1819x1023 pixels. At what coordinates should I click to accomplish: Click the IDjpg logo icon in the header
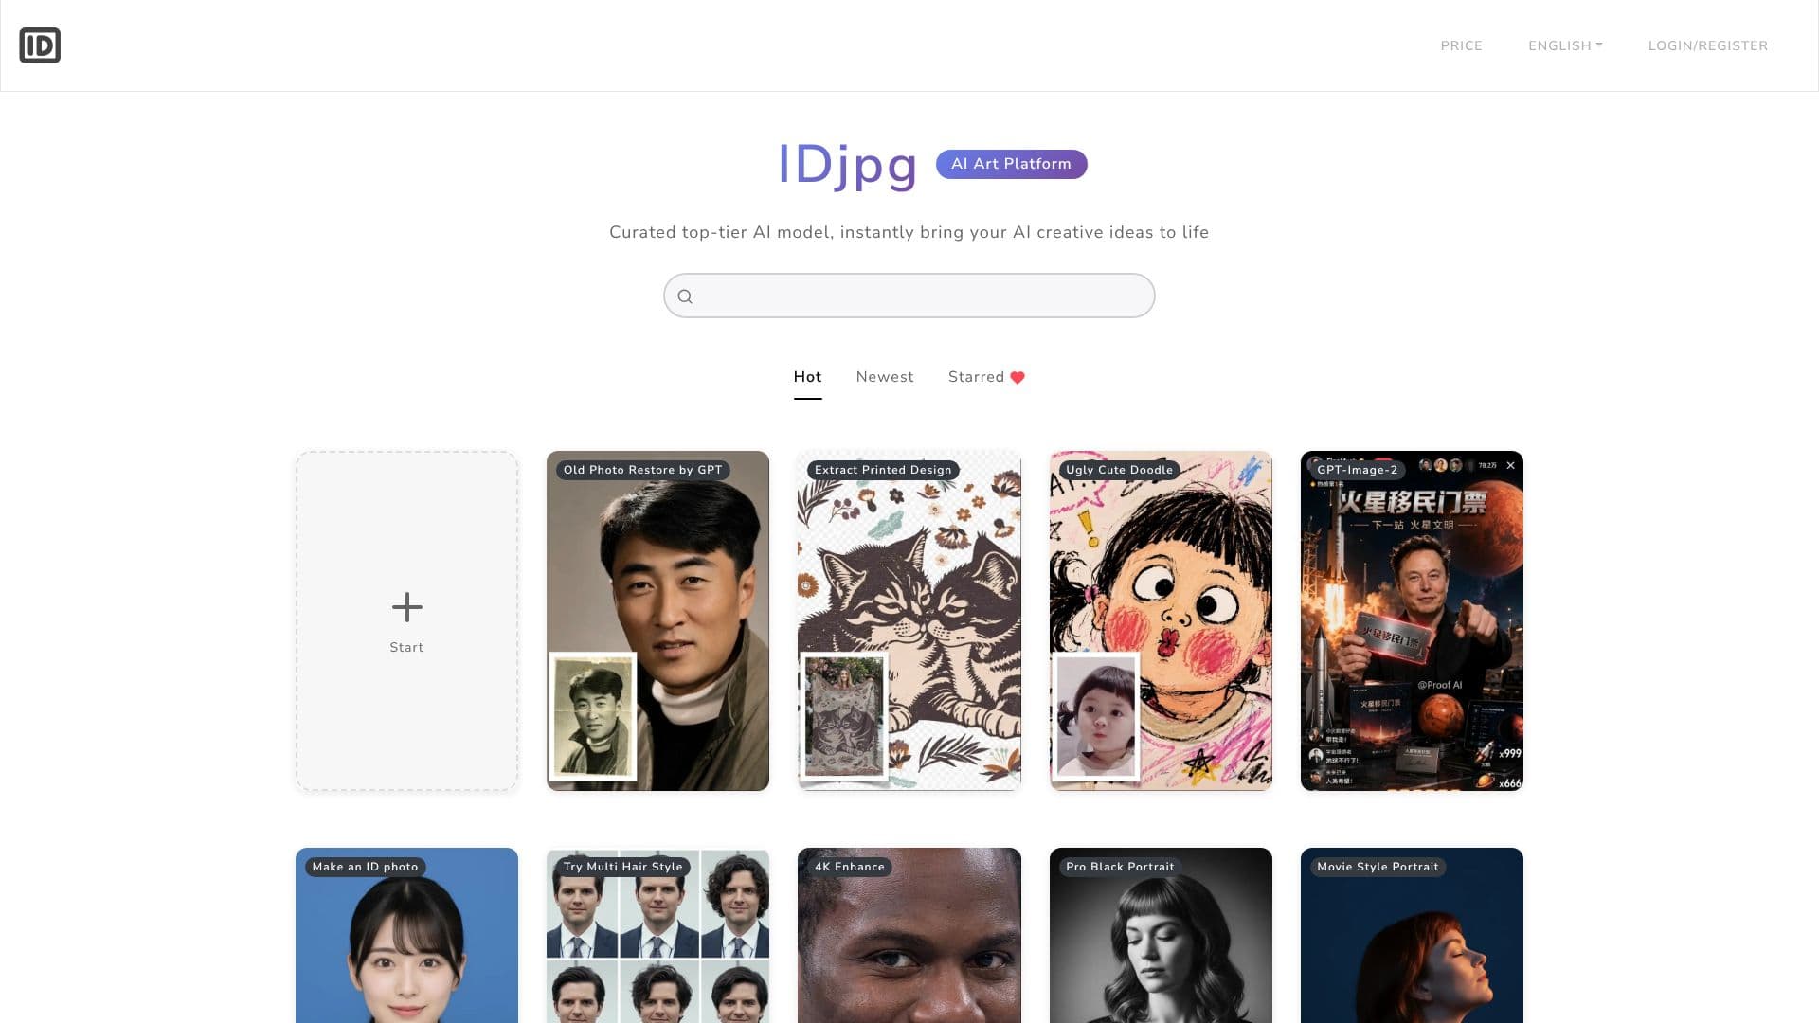40,45
